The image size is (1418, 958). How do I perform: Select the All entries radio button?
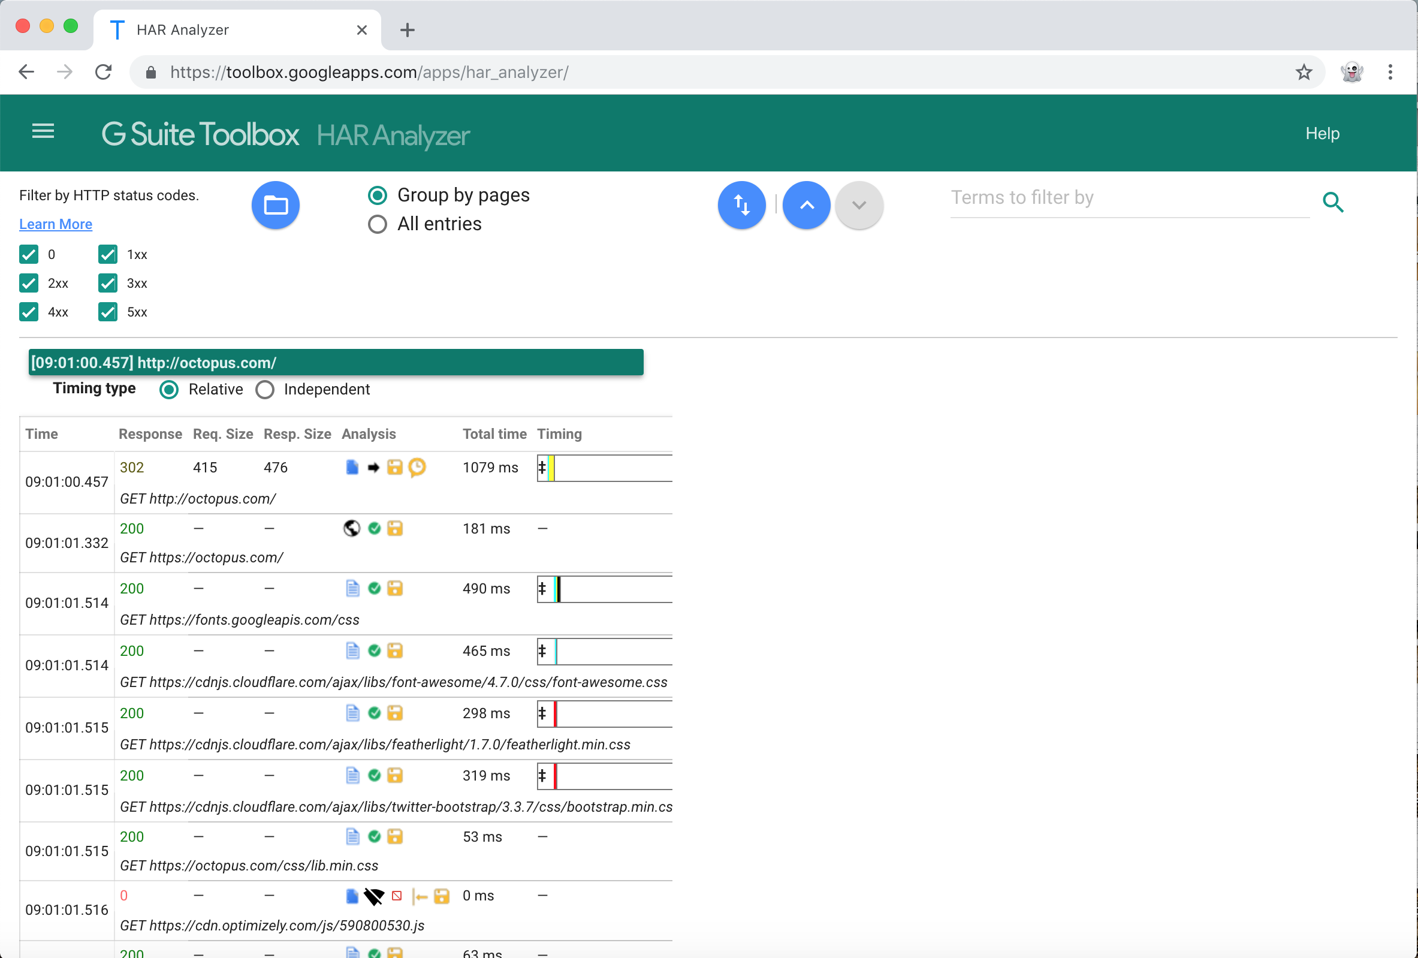click(378, 224)
